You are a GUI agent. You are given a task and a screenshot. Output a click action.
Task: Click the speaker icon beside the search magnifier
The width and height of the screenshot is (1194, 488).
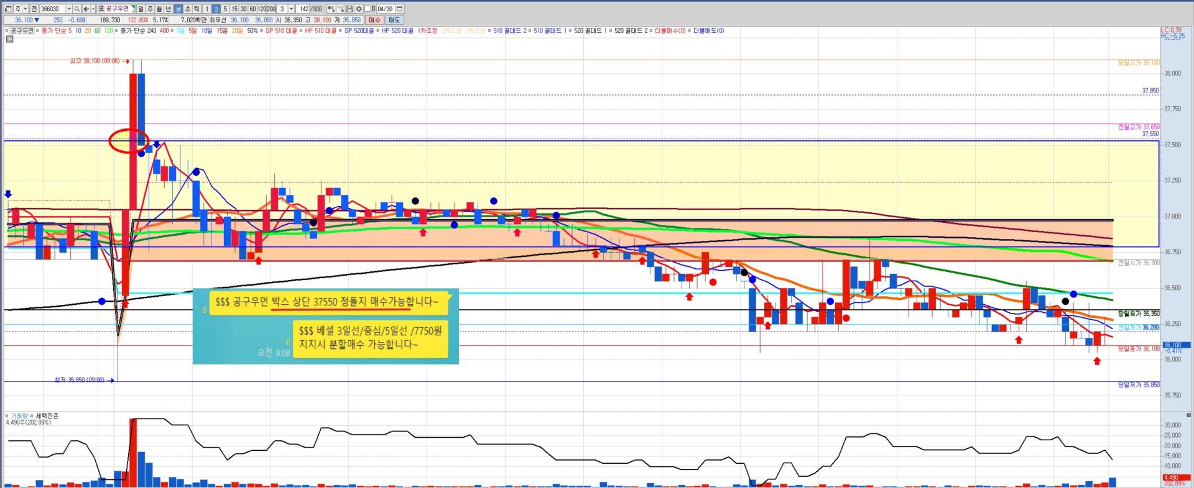(86, 9)
